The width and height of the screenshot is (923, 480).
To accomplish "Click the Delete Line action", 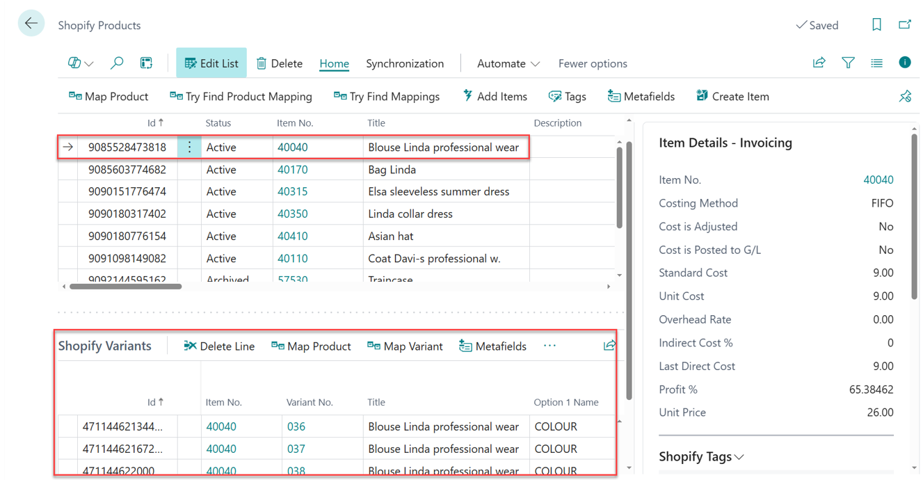I will click(x=219, y=346).
